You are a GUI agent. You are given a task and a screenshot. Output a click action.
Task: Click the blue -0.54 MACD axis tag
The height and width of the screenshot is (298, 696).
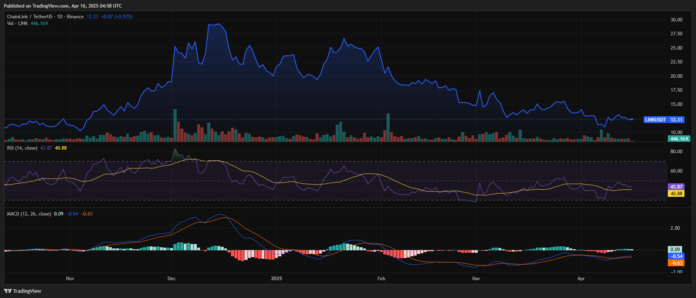(676, 256)
